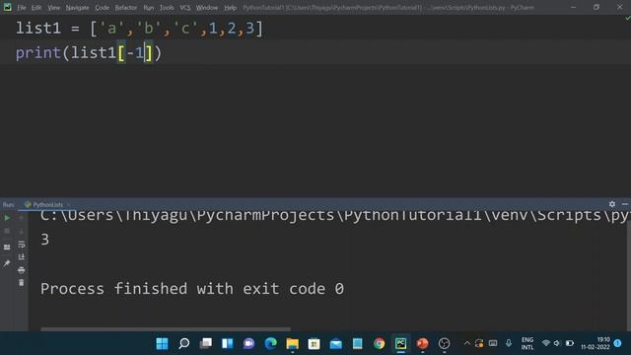631x355 pixels.
Task: Open Wi-Fi quick settings in tray
Action: click(x=546, y=343)
